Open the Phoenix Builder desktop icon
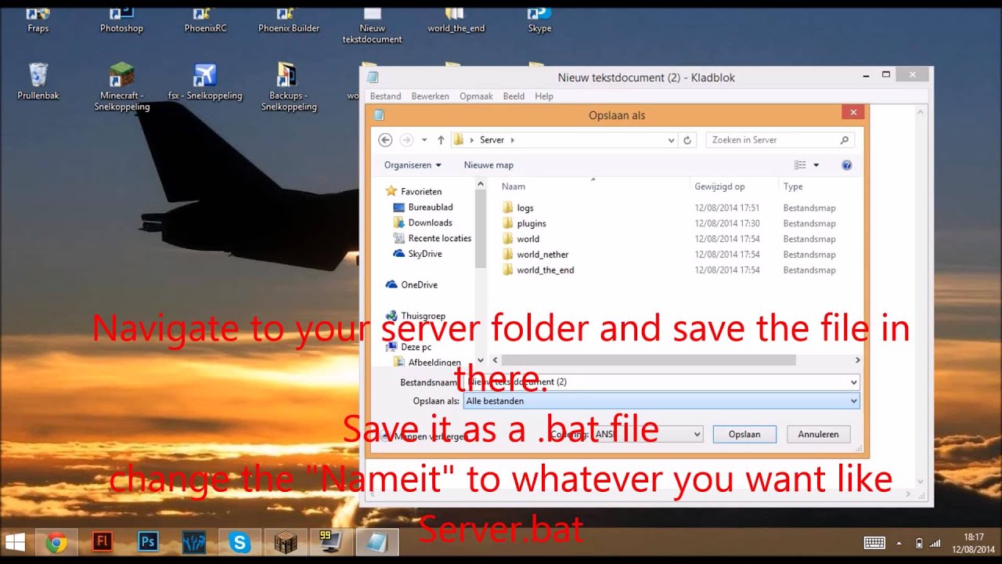This screenshot has width=1002, height=564. (289, 20)
